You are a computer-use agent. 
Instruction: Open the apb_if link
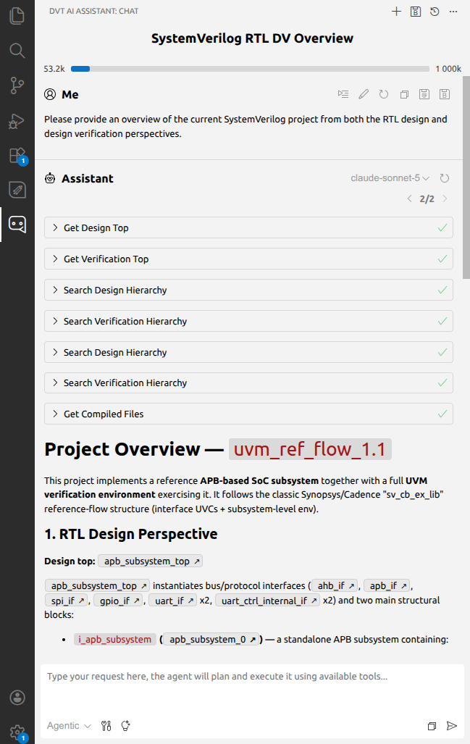click(x=387, y=586)
